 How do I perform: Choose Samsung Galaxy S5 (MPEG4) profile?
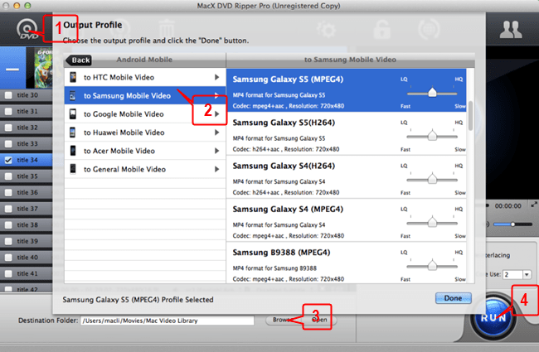tap(346, 90)
